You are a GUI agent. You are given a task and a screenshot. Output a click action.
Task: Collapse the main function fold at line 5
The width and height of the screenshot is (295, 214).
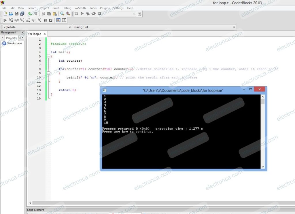[x=48, y=56]
